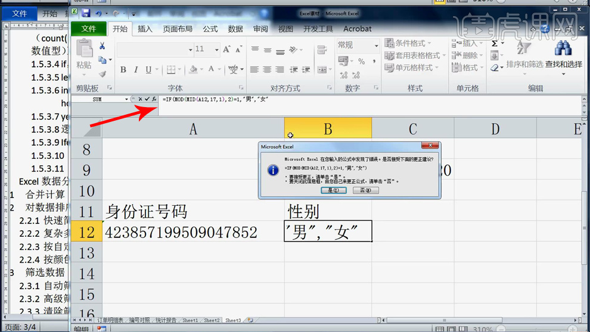
Task: Click the decrease decimal icon
Action: tap(356, 75)
